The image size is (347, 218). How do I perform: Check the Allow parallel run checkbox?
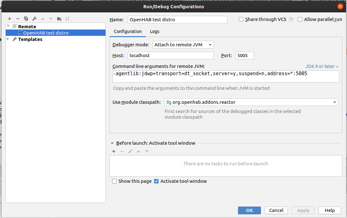(x=300, y=20)
